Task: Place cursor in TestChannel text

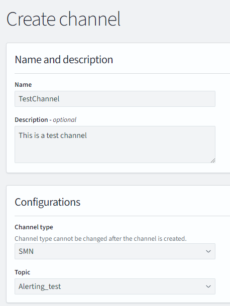Action: coord(39,99)
